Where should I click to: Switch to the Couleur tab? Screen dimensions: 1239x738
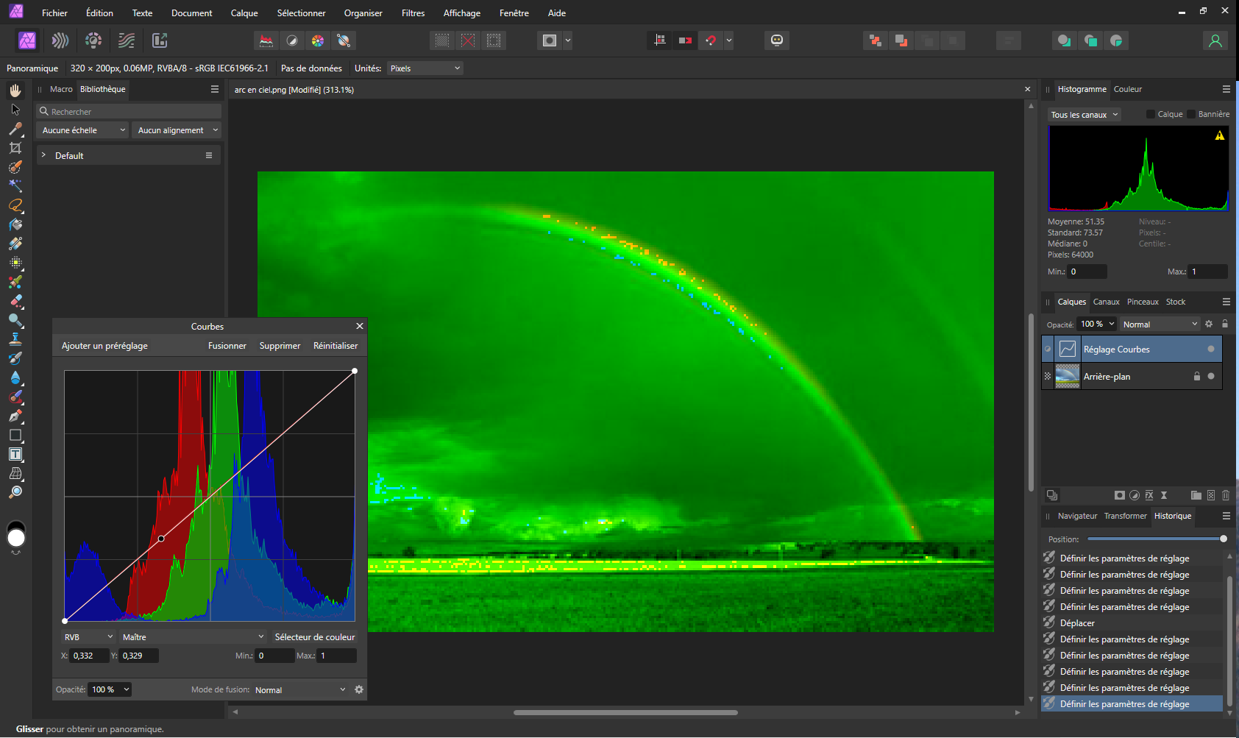[x=1128, y=89]
